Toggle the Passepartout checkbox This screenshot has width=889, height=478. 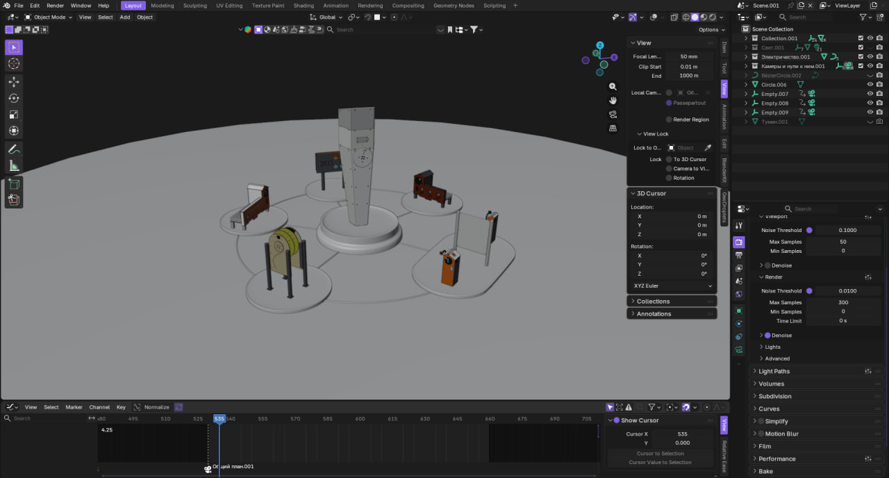669,103
